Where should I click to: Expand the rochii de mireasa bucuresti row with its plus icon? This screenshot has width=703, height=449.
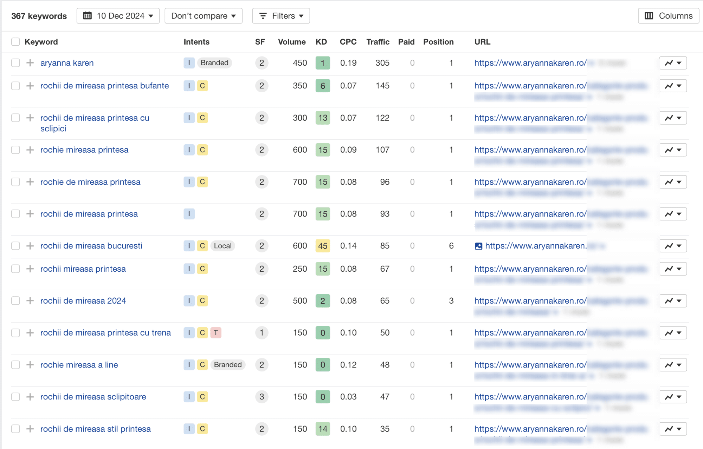click(x=30, y=246)
